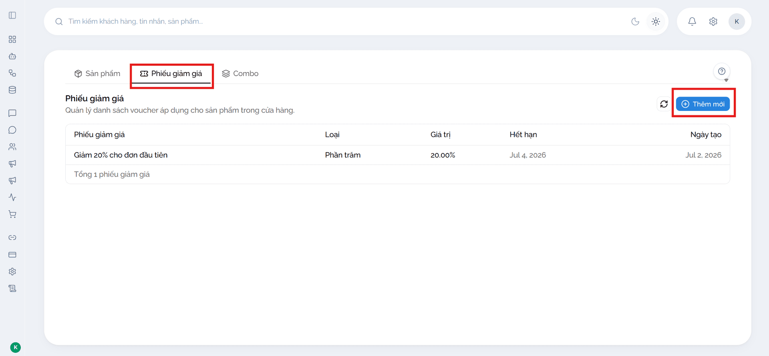Open the shopping cart icon
Image resolution: width=769 pixels, height=356 pixels.
pos(12,214)
